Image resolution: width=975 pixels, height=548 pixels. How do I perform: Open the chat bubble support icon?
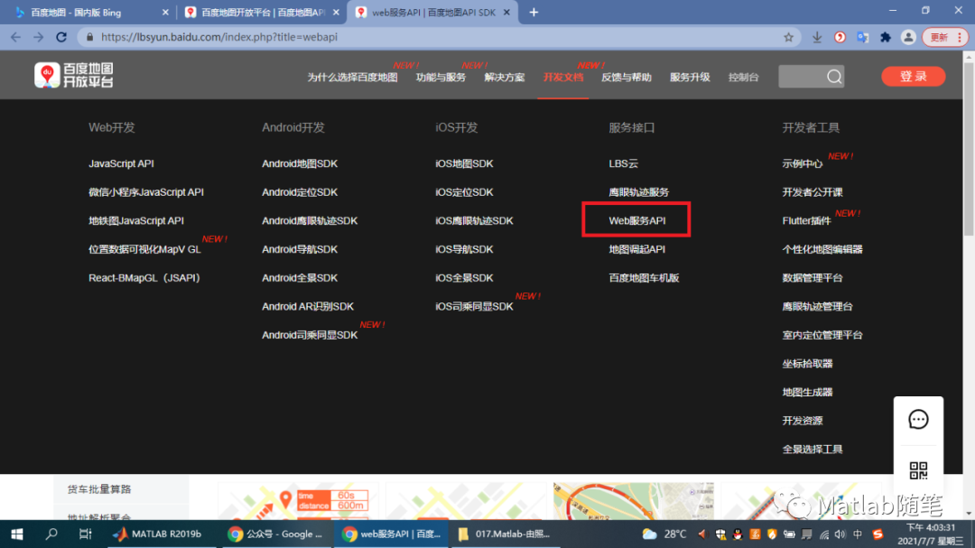(x=918, y=419)
